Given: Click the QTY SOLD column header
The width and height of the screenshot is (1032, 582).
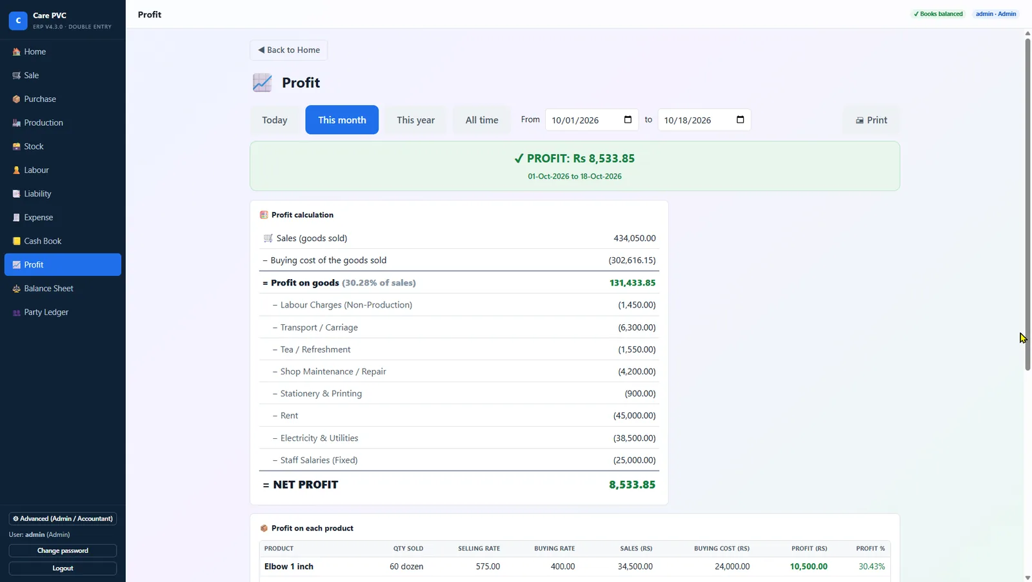Looking at the screenshot, I should coord(408,548).
